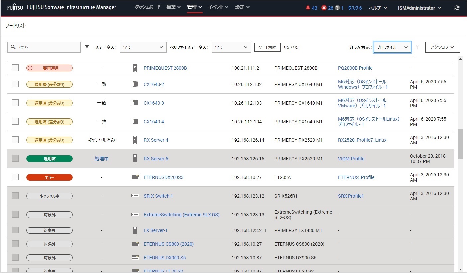Open the アクション dropdown button
The image size is (467, 273).
tap(442, 47)
